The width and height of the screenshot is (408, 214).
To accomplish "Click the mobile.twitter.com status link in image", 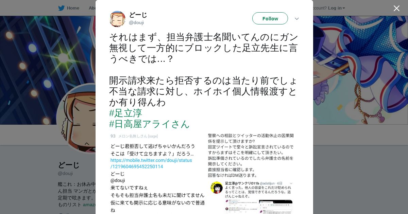I will 151,163.
